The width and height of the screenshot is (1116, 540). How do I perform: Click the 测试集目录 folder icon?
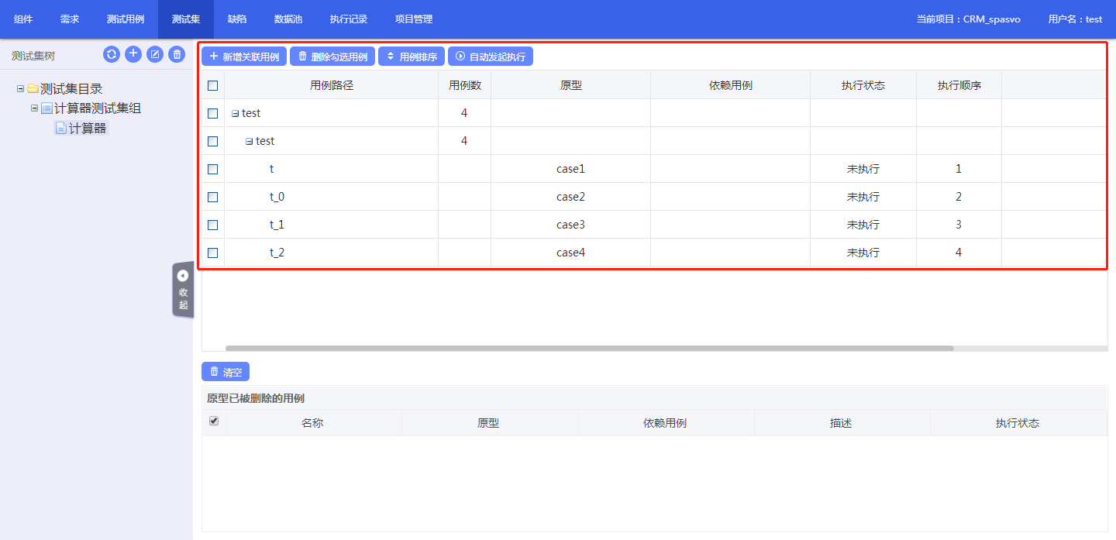pos(33,89)
